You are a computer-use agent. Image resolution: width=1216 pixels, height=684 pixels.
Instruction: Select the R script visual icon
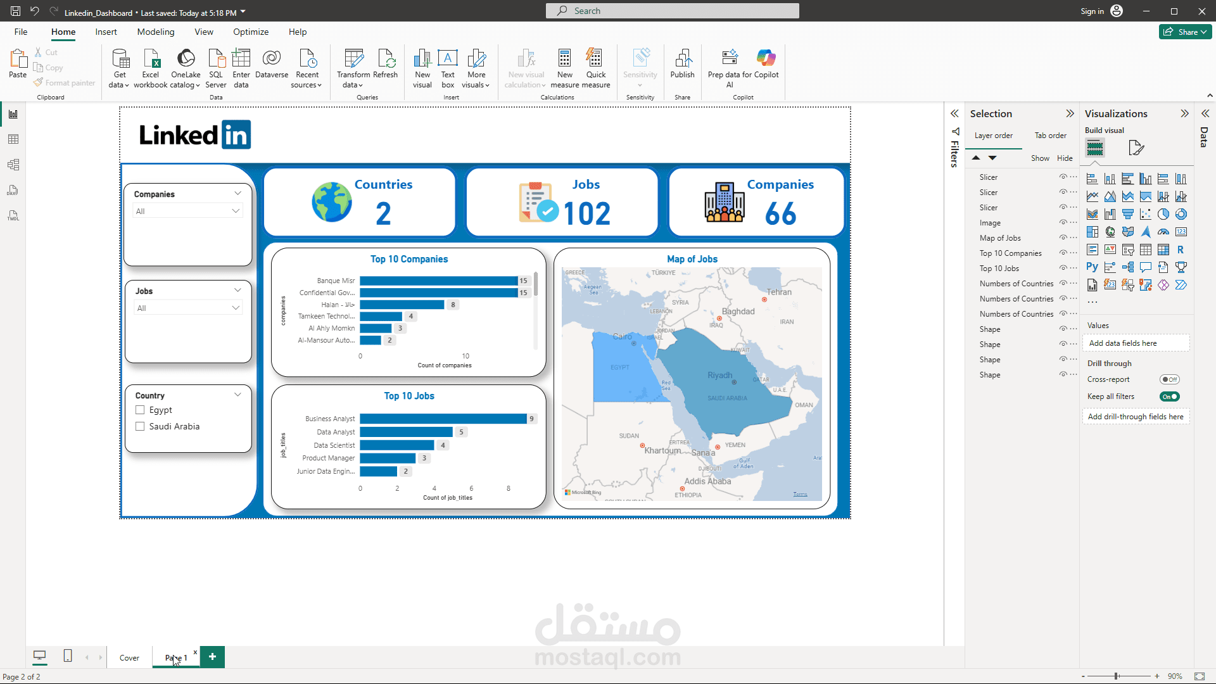point(1181,250)
